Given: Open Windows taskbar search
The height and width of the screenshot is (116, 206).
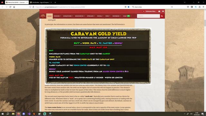Looking at the screenshot, I should [x=8, y=114].
